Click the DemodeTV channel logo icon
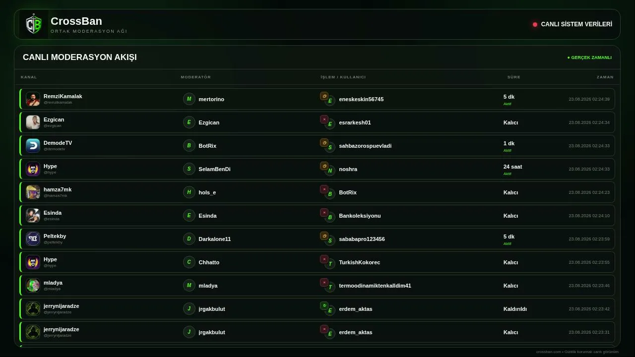Viewport: 635px width, 357px height. (x=33, y=146)
